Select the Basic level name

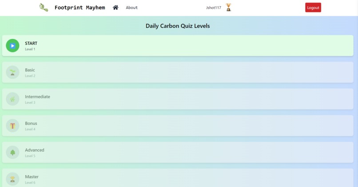click(x=30, y=70)
